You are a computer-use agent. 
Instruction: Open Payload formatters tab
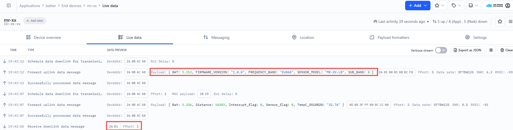pyautogui.click(x=389, y=37)
